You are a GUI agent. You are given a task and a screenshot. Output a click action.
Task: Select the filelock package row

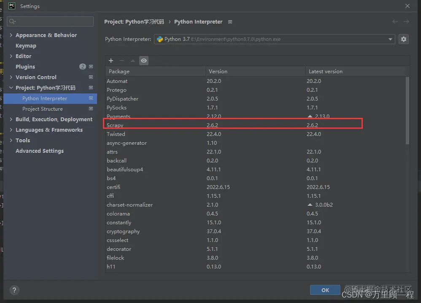[255, 258]
